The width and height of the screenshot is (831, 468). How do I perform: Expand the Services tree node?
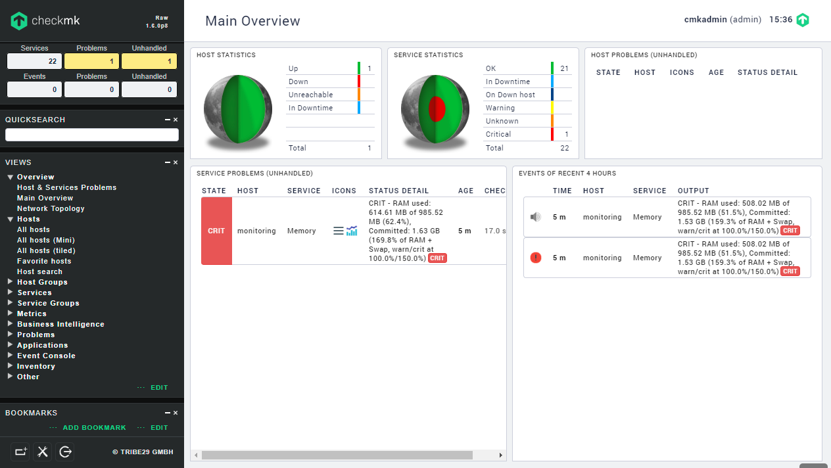click(11, 292)
